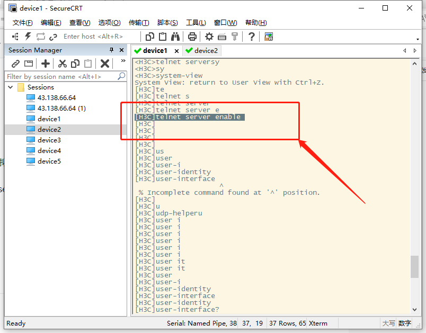Pin the Session Manager panel
The image size is (426, 333).
coord(111,50)
